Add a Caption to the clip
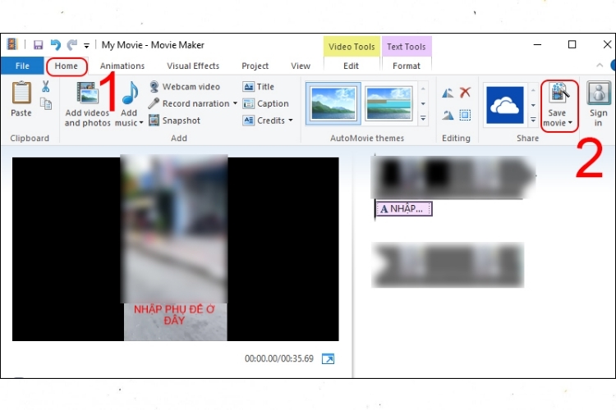This screenshot has width=616, height=410. 265,103
